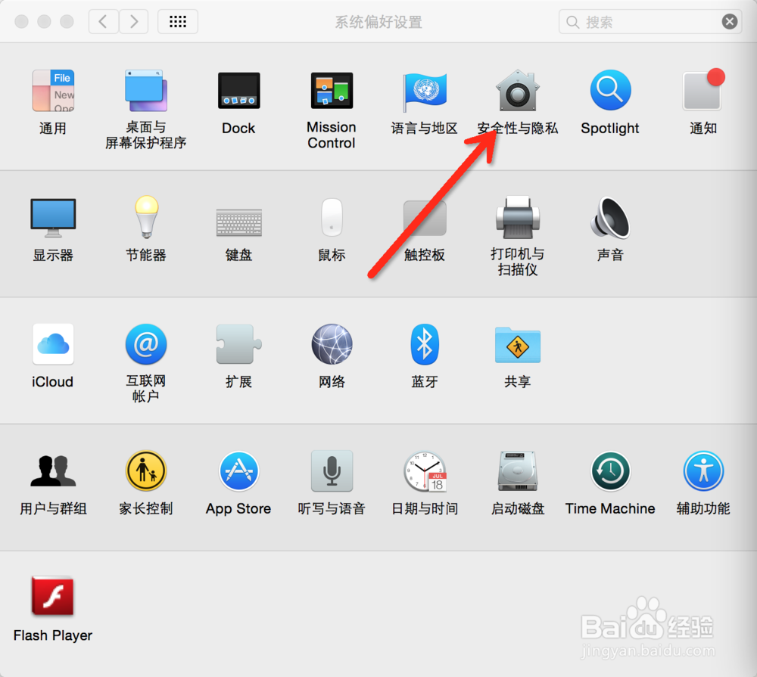Open 节能器 light bulb icon
Viewport: 757px width, 677px height.
146,217
